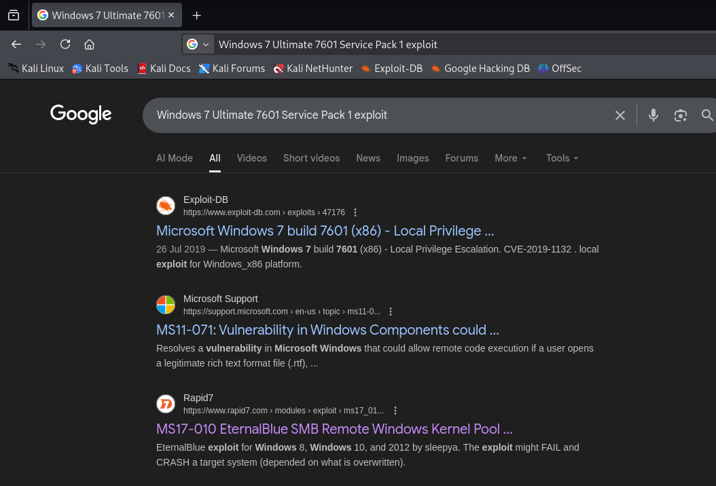Click the Exploit-DB result favicon
Image resolution: width=716 pixels, height=486 pixels.
(x=166, y=206)
